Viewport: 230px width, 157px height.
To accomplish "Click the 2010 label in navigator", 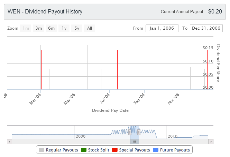I will 173,136.
